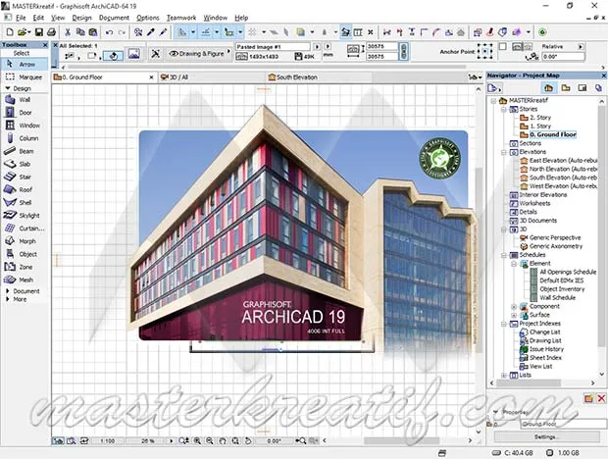Open the 2. Story in Navigator
608x459 pixels.
(x=540, y=118)
